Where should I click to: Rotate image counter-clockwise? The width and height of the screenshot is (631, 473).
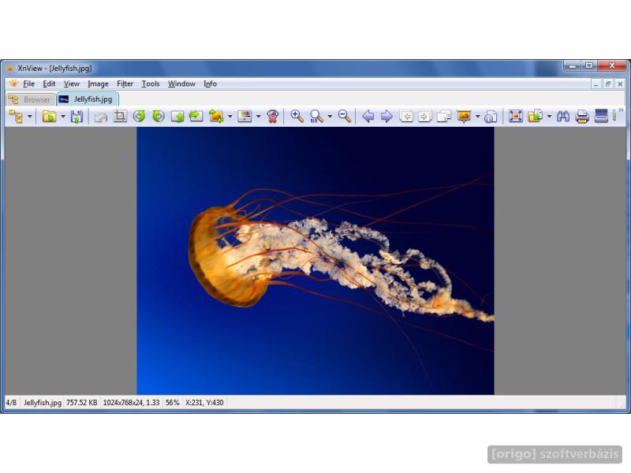pos(140,117)
